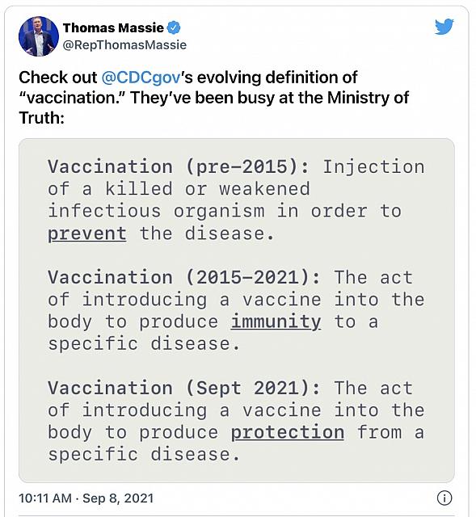The height and width of the screenshot is (517, 476).
Task: Open the @RepThomasMassie handle link
Action: [124, 45]
